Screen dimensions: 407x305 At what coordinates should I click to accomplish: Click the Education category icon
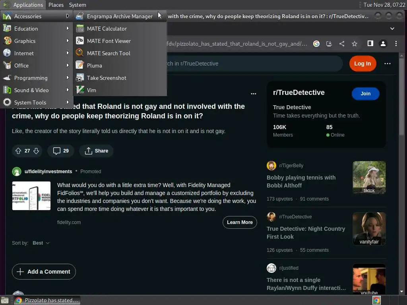(x=7, y=28)
